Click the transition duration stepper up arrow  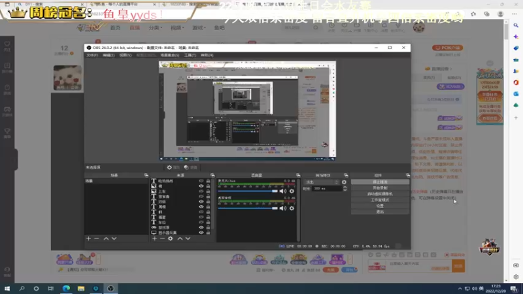[x=345, y=187]
